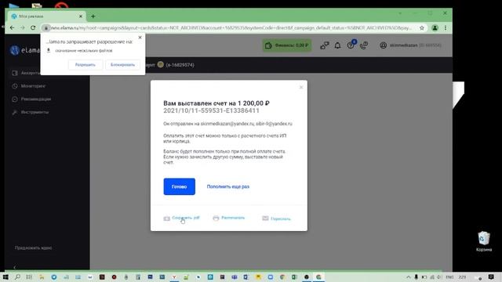Bookmark this page with the star
The height and width of the screenshot is (282, 502).
click(422, 28)
